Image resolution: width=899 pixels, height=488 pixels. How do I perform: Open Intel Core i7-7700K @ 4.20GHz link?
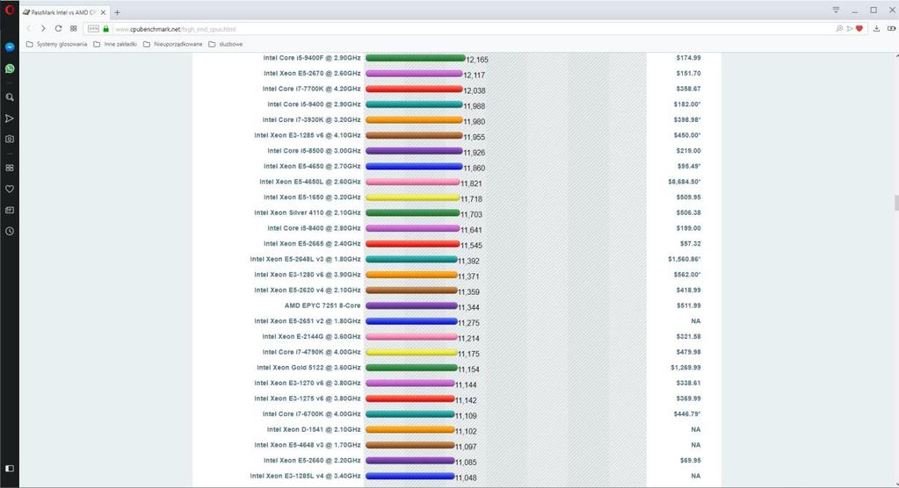tap(311, 89)
